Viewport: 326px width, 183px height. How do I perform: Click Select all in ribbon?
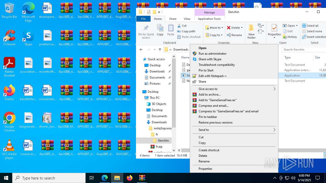click(310, 26)
